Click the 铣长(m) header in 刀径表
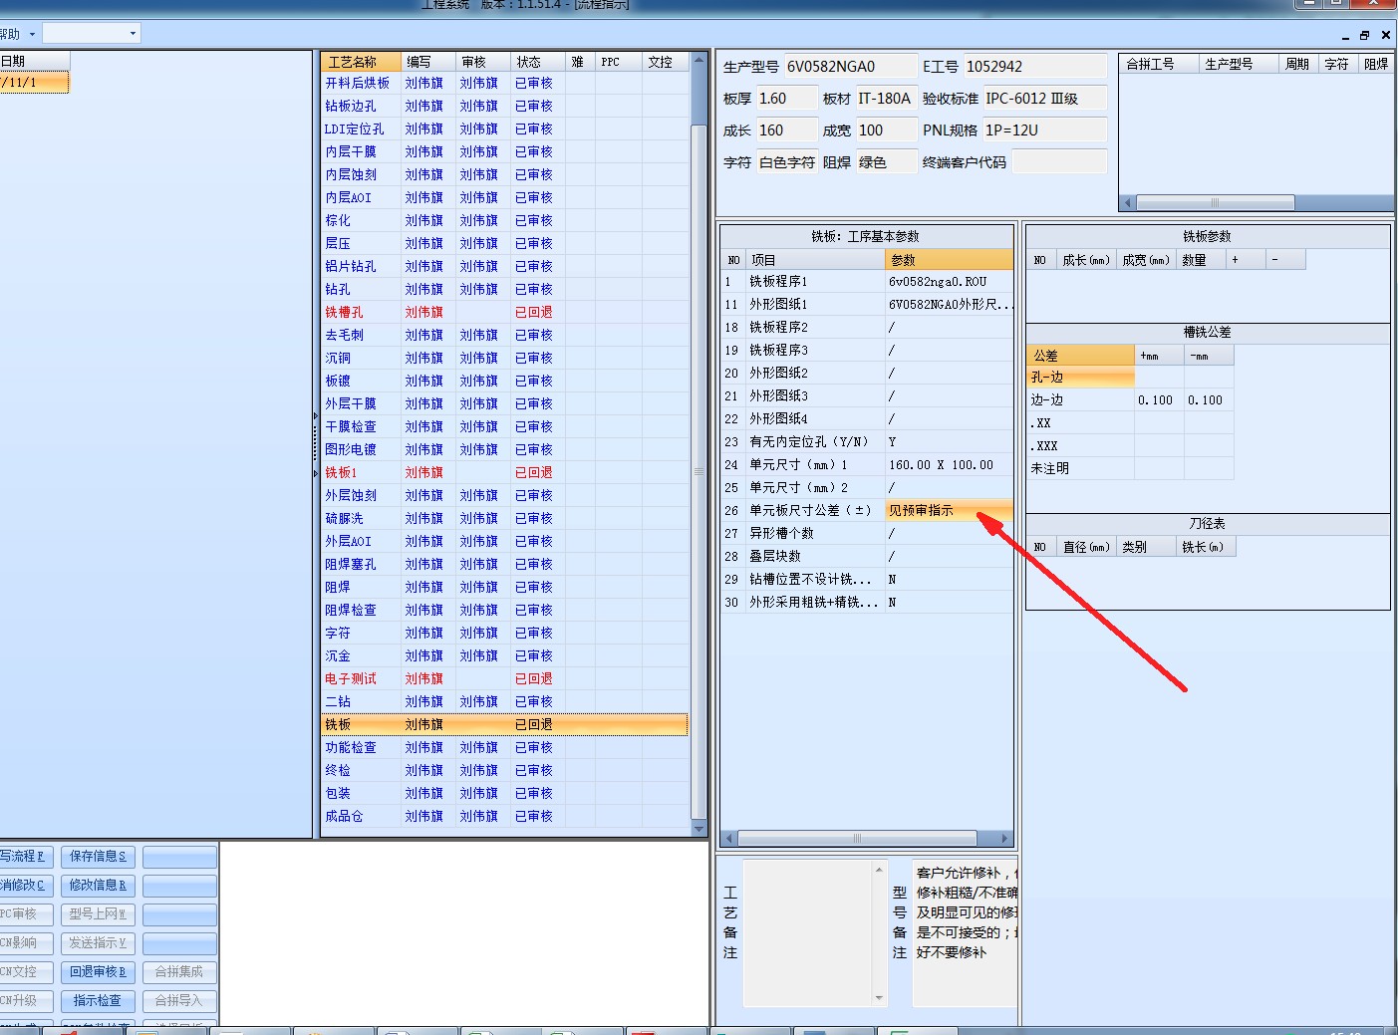Image resolution: width=1398 pixels, height=1035 pixels. 1206,547
